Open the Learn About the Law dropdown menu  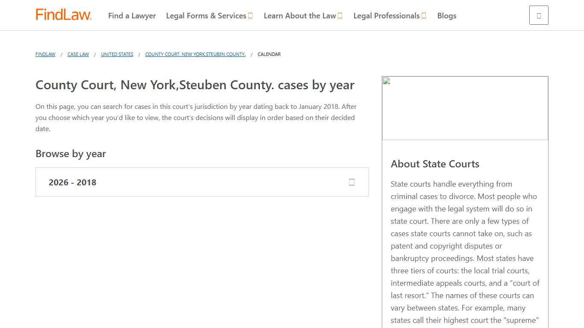pos(300,15)
